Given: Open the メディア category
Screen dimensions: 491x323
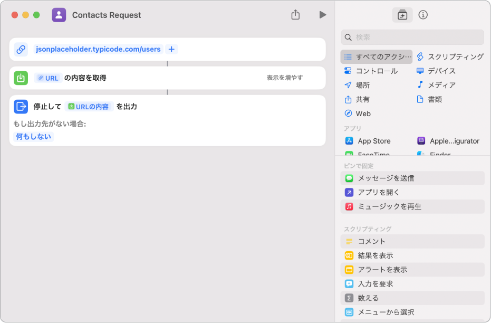Looking at the screenshot, I should pos(436,85).
